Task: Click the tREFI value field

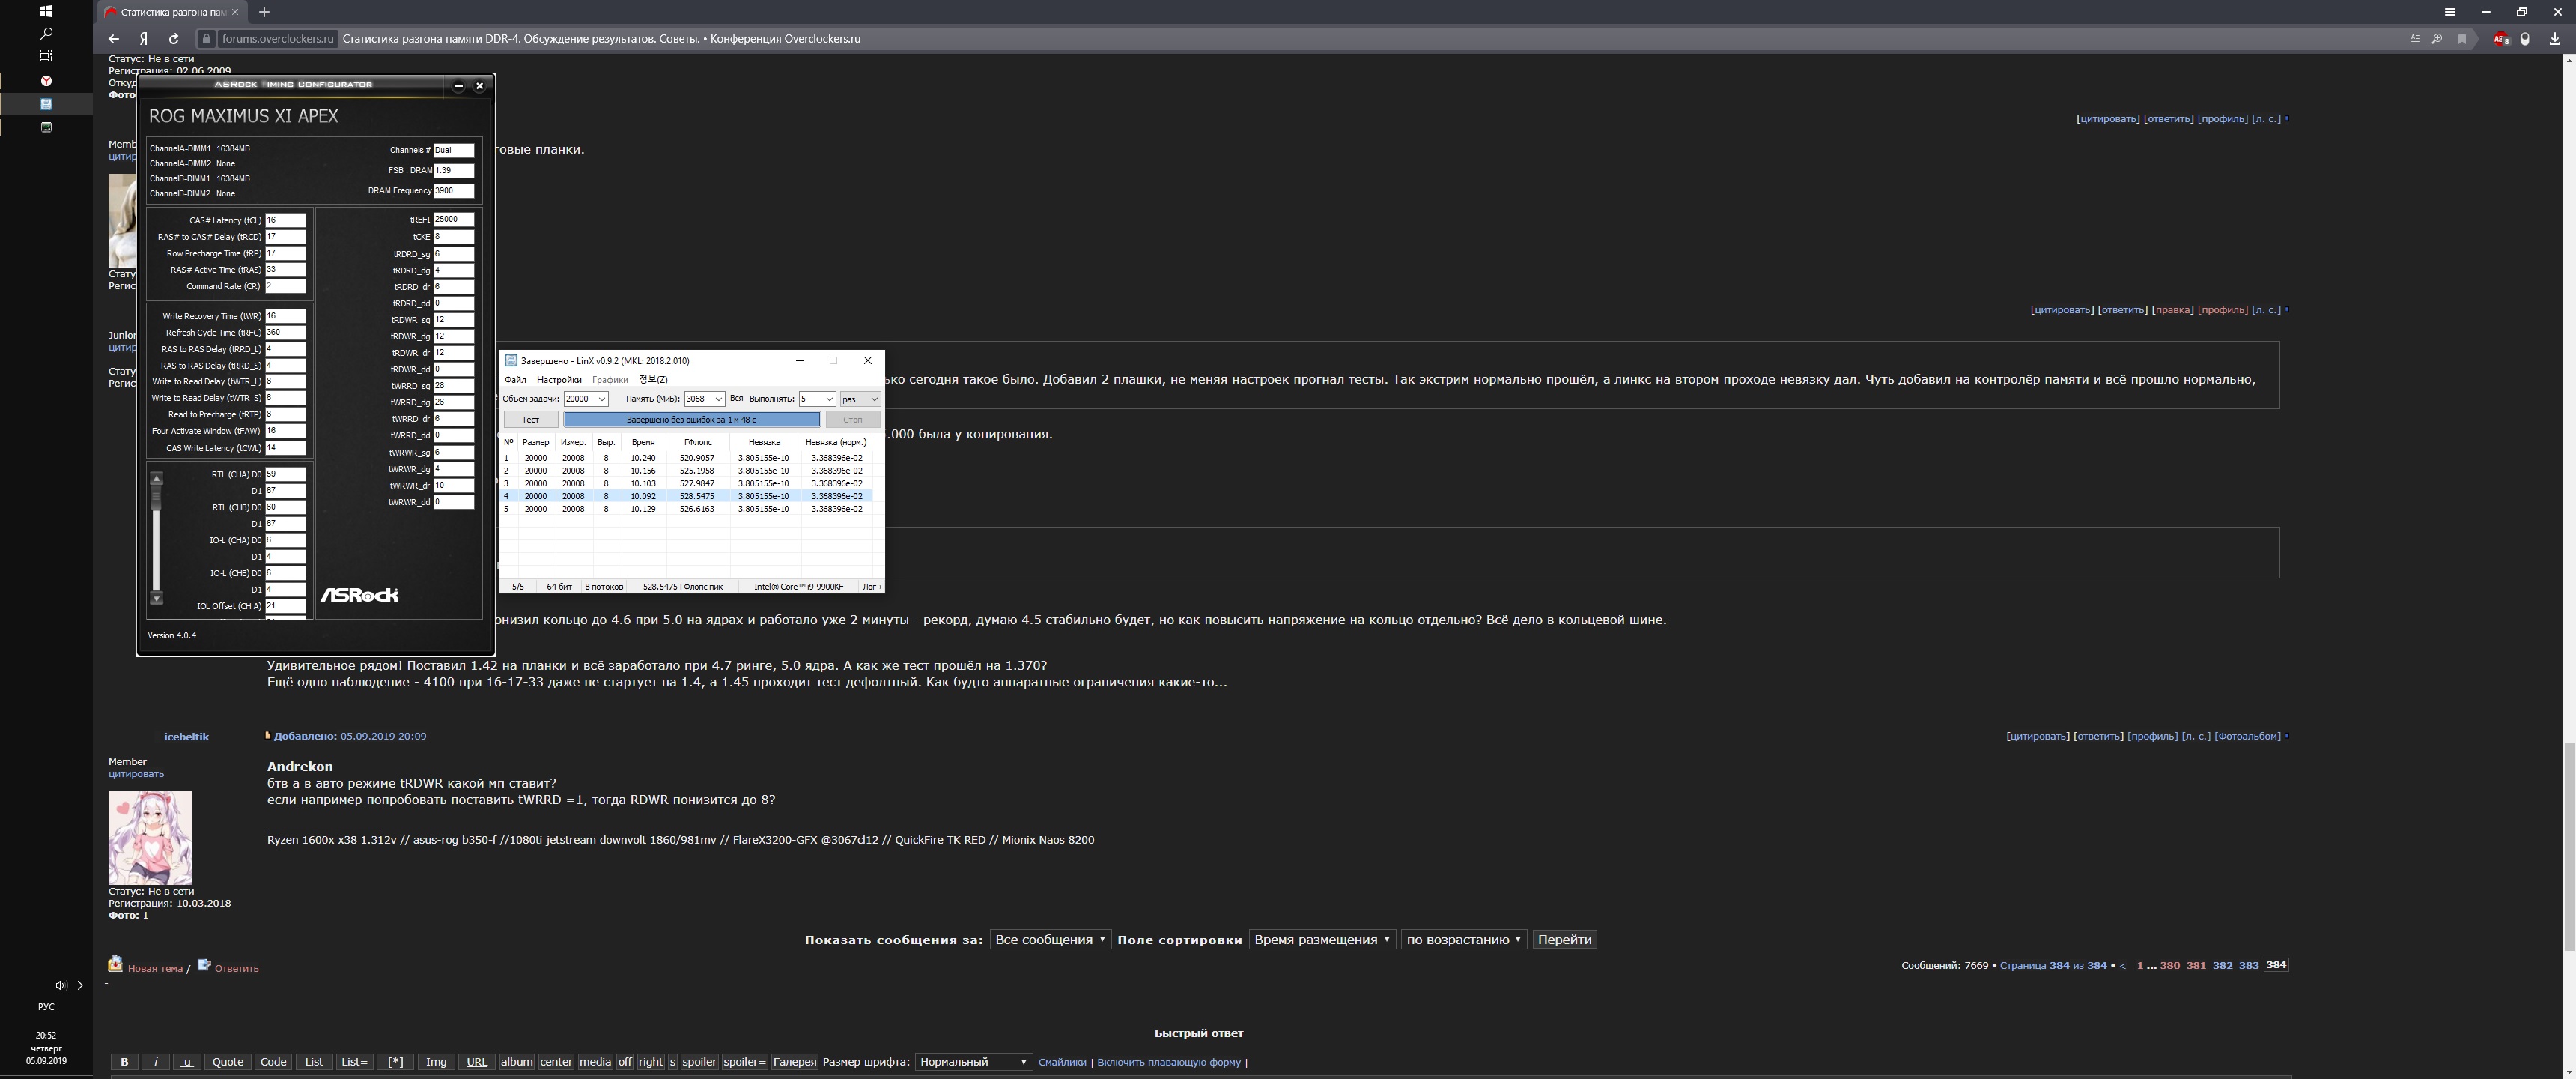Action: 453,220
